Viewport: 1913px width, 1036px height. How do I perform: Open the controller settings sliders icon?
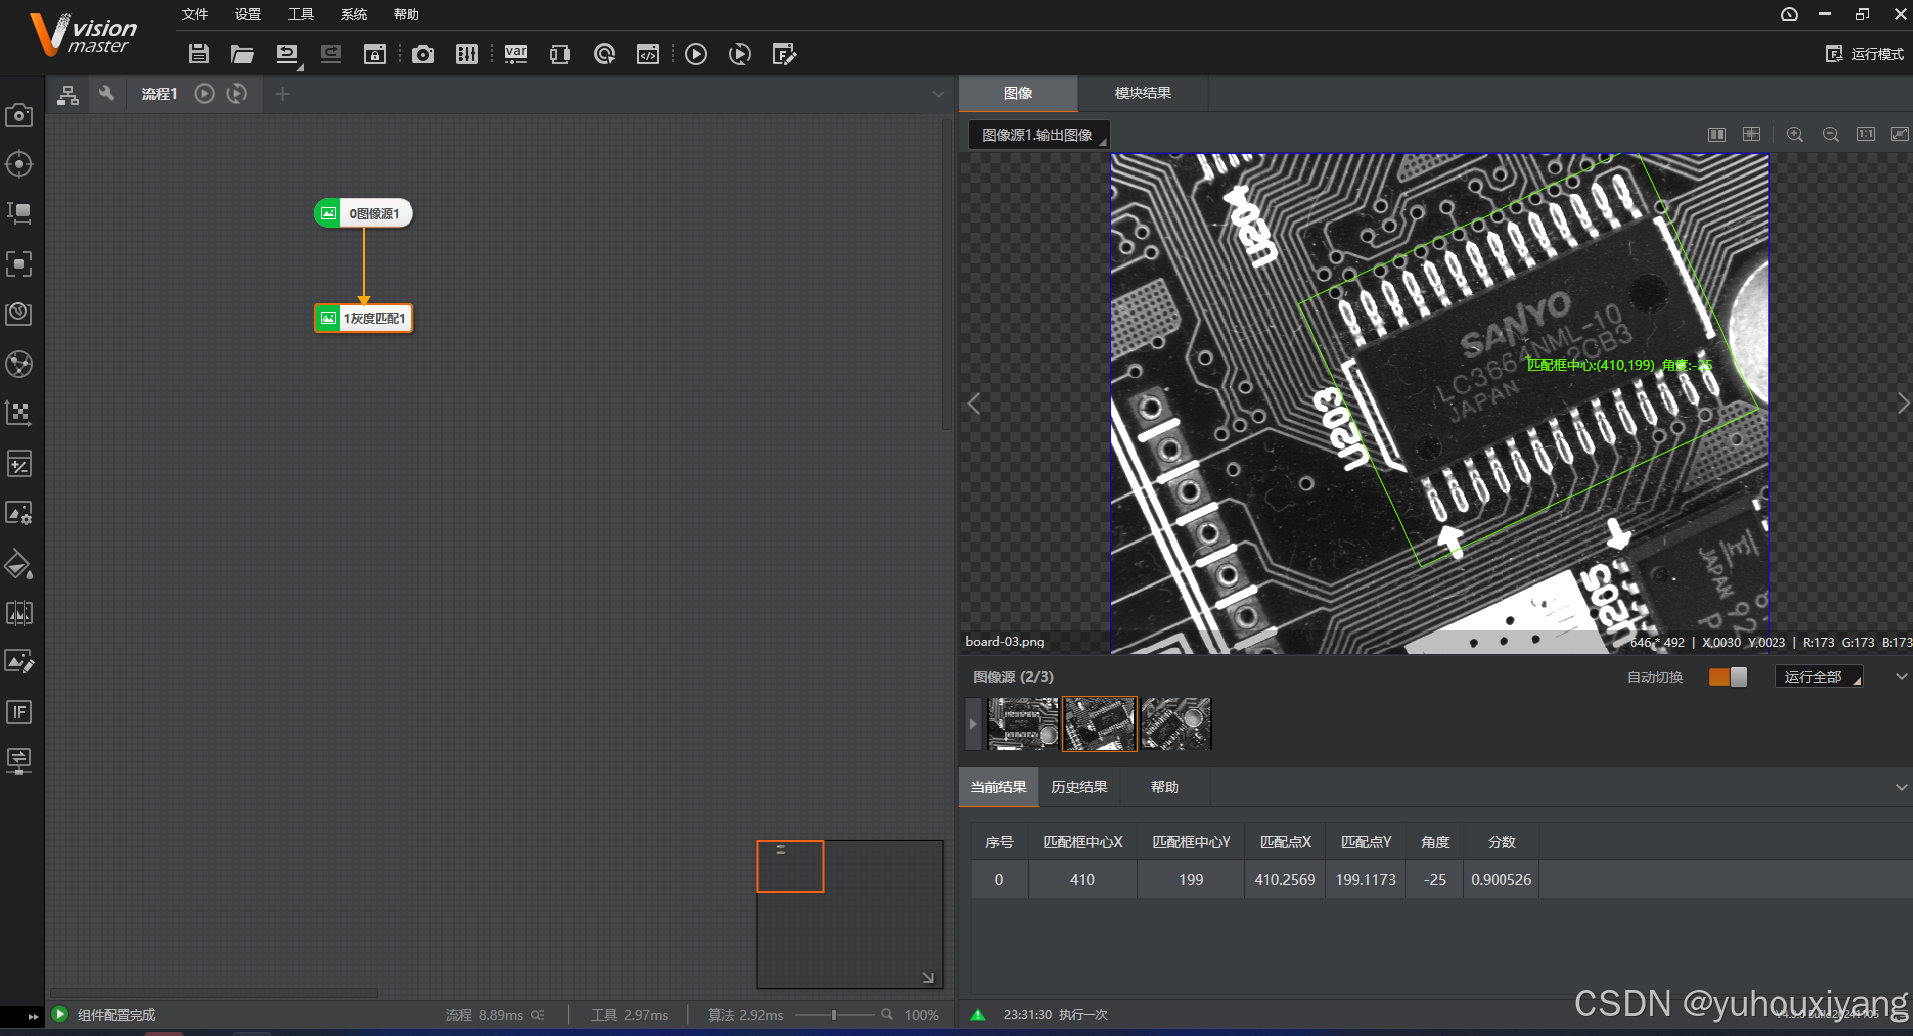[x=467, y=54]
